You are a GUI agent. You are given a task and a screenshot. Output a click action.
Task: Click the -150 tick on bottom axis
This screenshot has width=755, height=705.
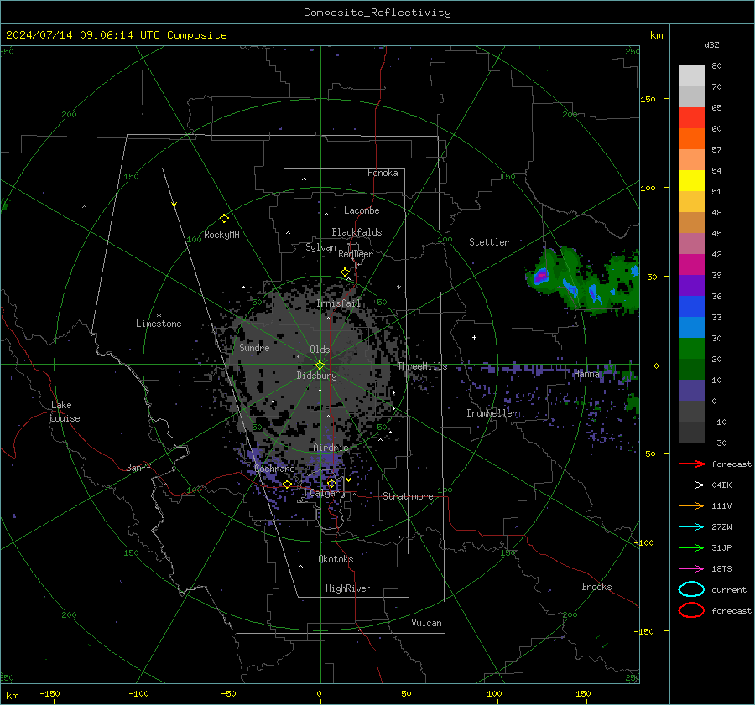pos(49,693)
